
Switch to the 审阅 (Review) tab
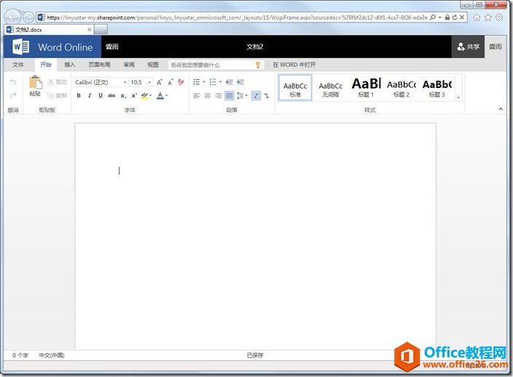(x=129, y=65)
